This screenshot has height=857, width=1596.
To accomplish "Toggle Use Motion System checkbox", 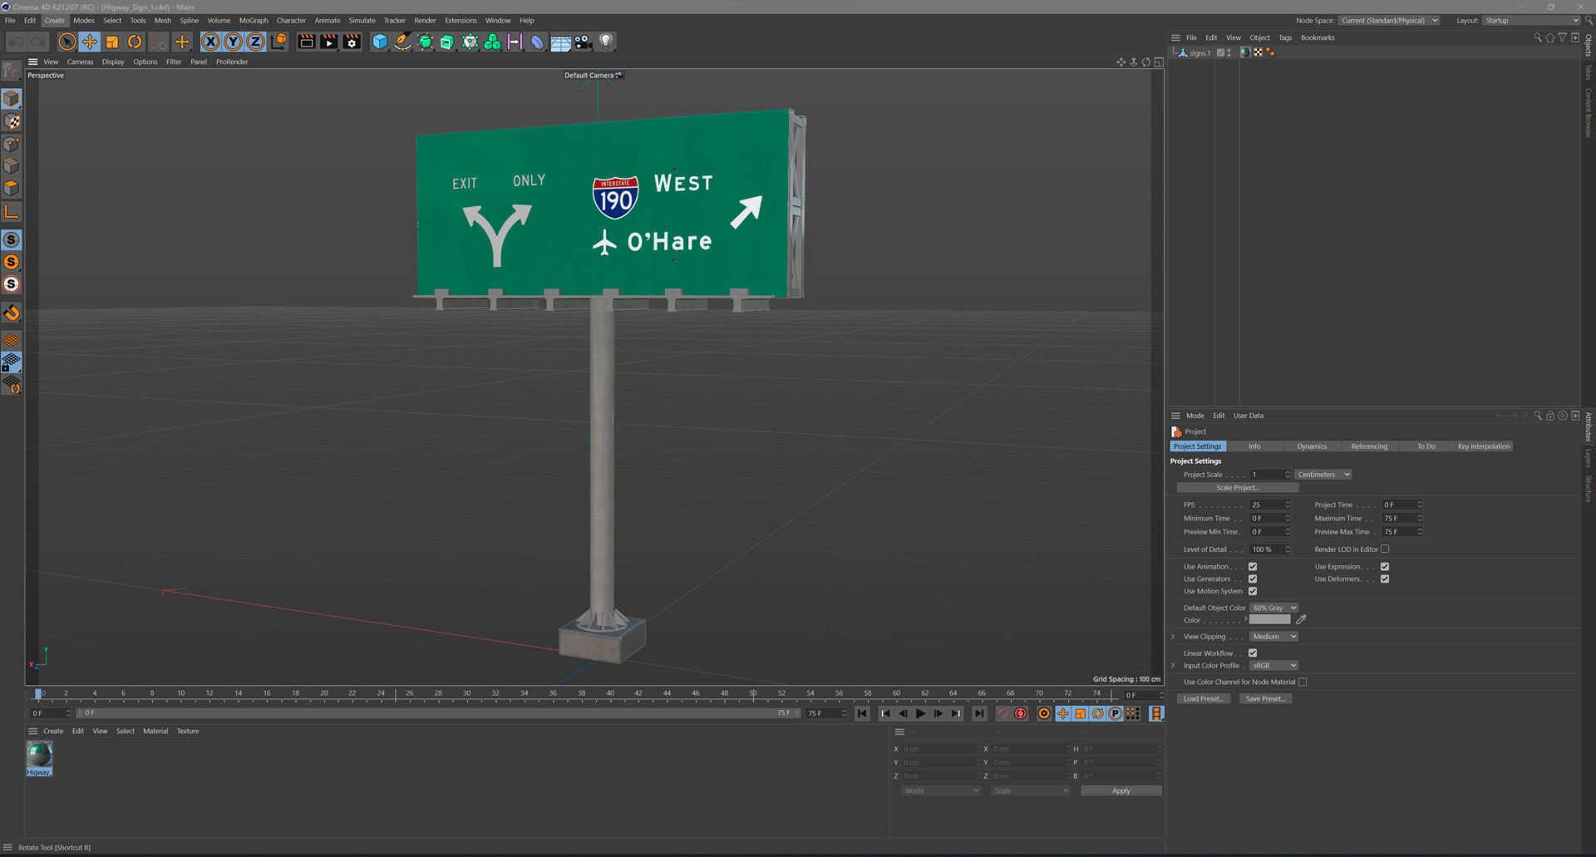I will pos(1253,592).
